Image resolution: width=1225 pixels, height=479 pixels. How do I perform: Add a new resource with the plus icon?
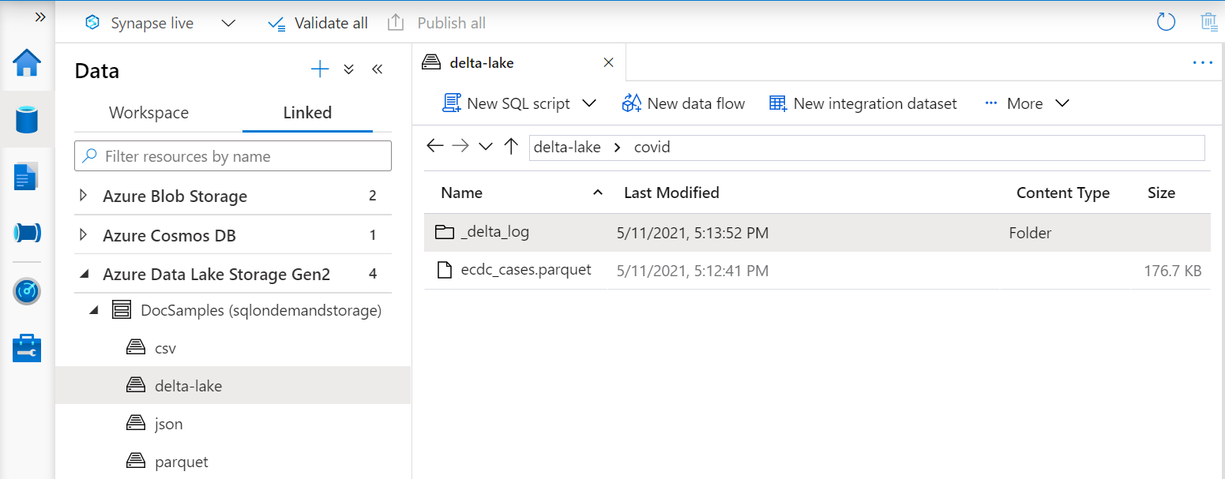(x=319, y=69)
